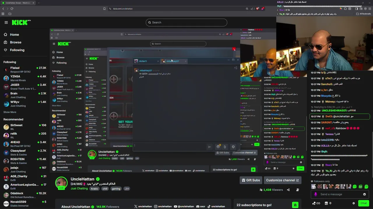Open recommended channel Odablock

[x=25, y=195]
